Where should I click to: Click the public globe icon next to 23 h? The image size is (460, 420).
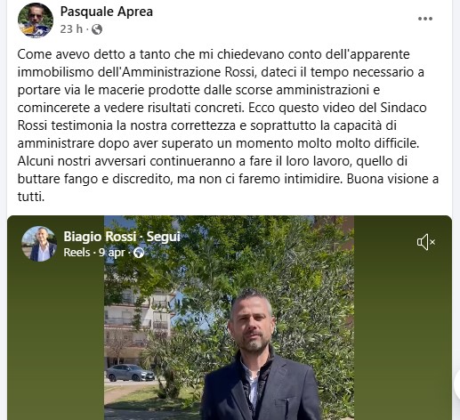point(97,29)
